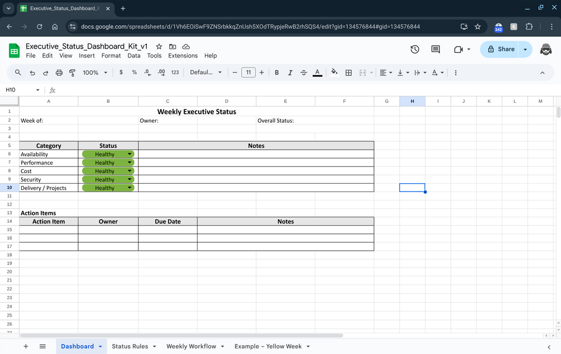Click the video call camera icon
The image size is (561, 354).
pyautogui.click(x=458, y=49)
